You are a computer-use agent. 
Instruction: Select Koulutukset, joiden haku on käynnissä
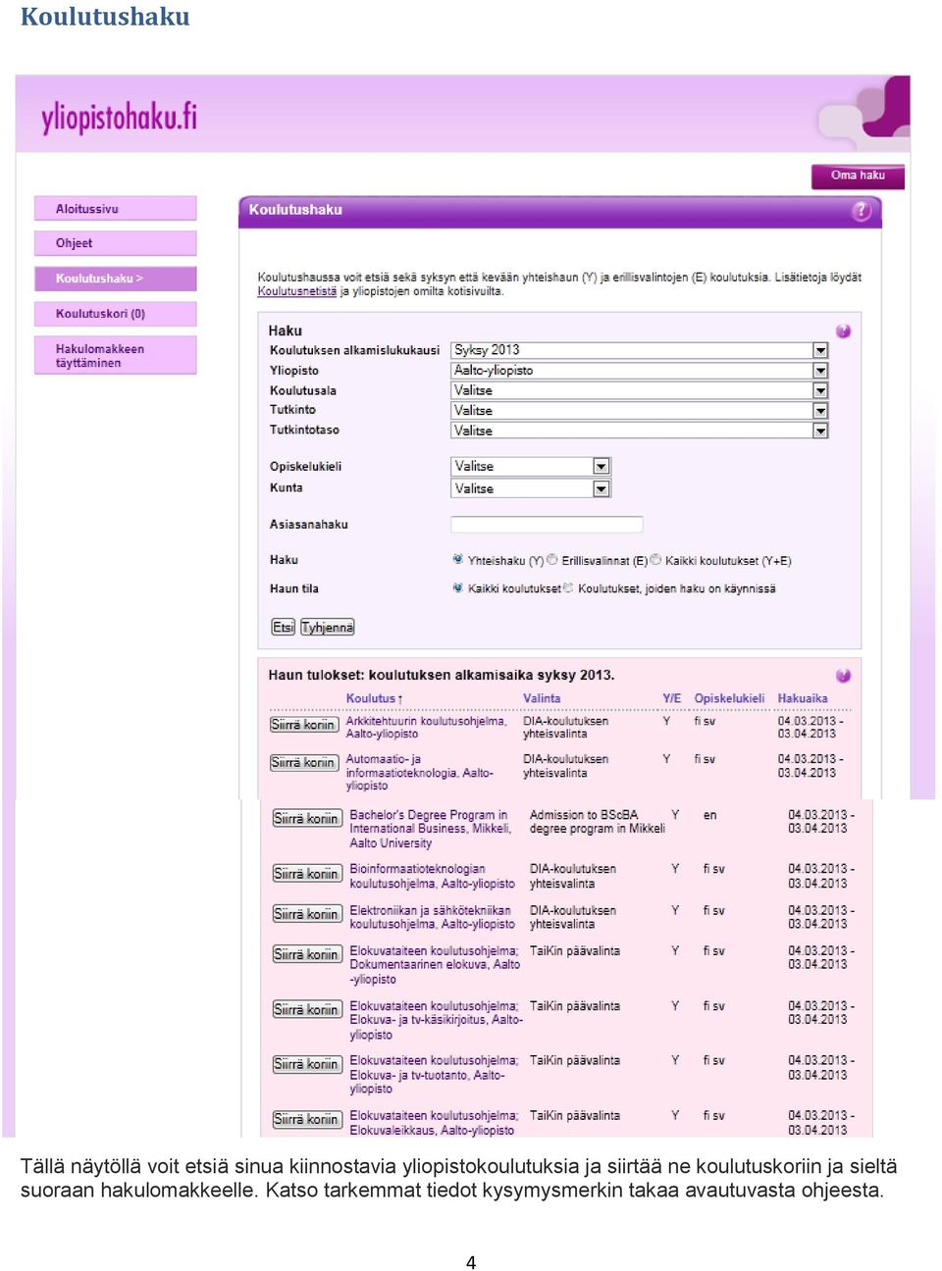click(567, 588)
